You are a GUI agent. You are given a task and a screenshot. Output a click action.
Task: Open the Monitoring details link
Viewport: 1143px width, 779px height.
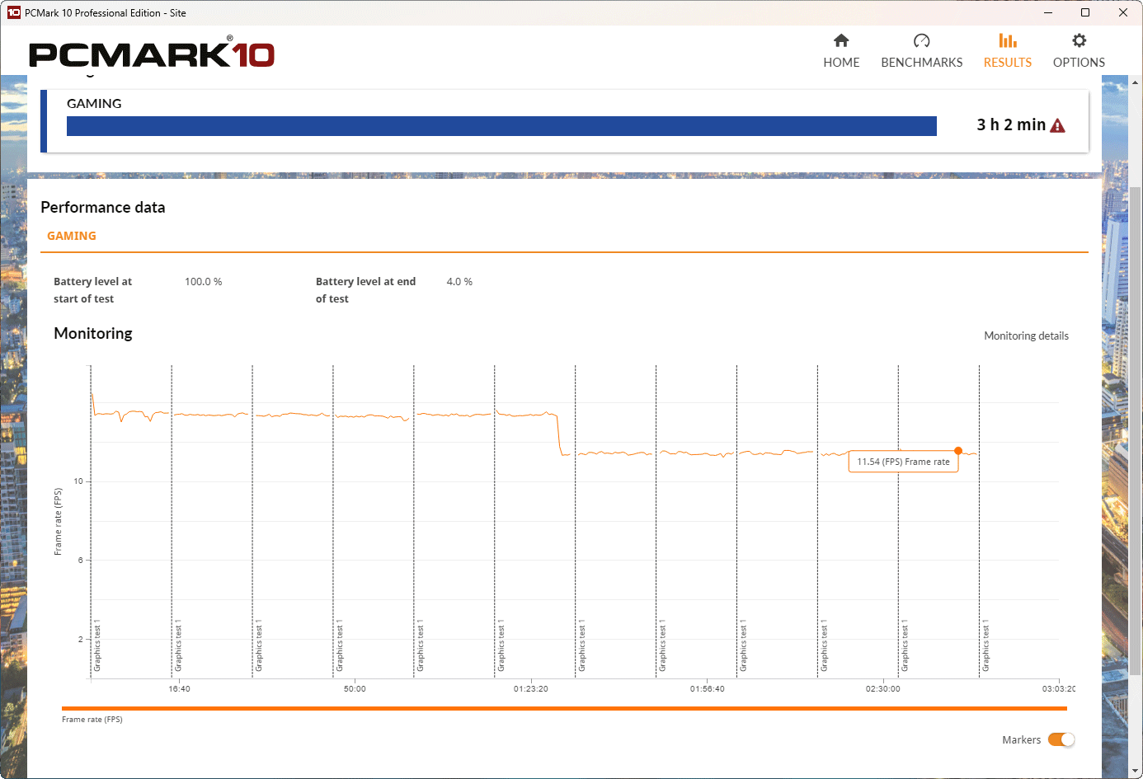click(x=1026, y=336)
